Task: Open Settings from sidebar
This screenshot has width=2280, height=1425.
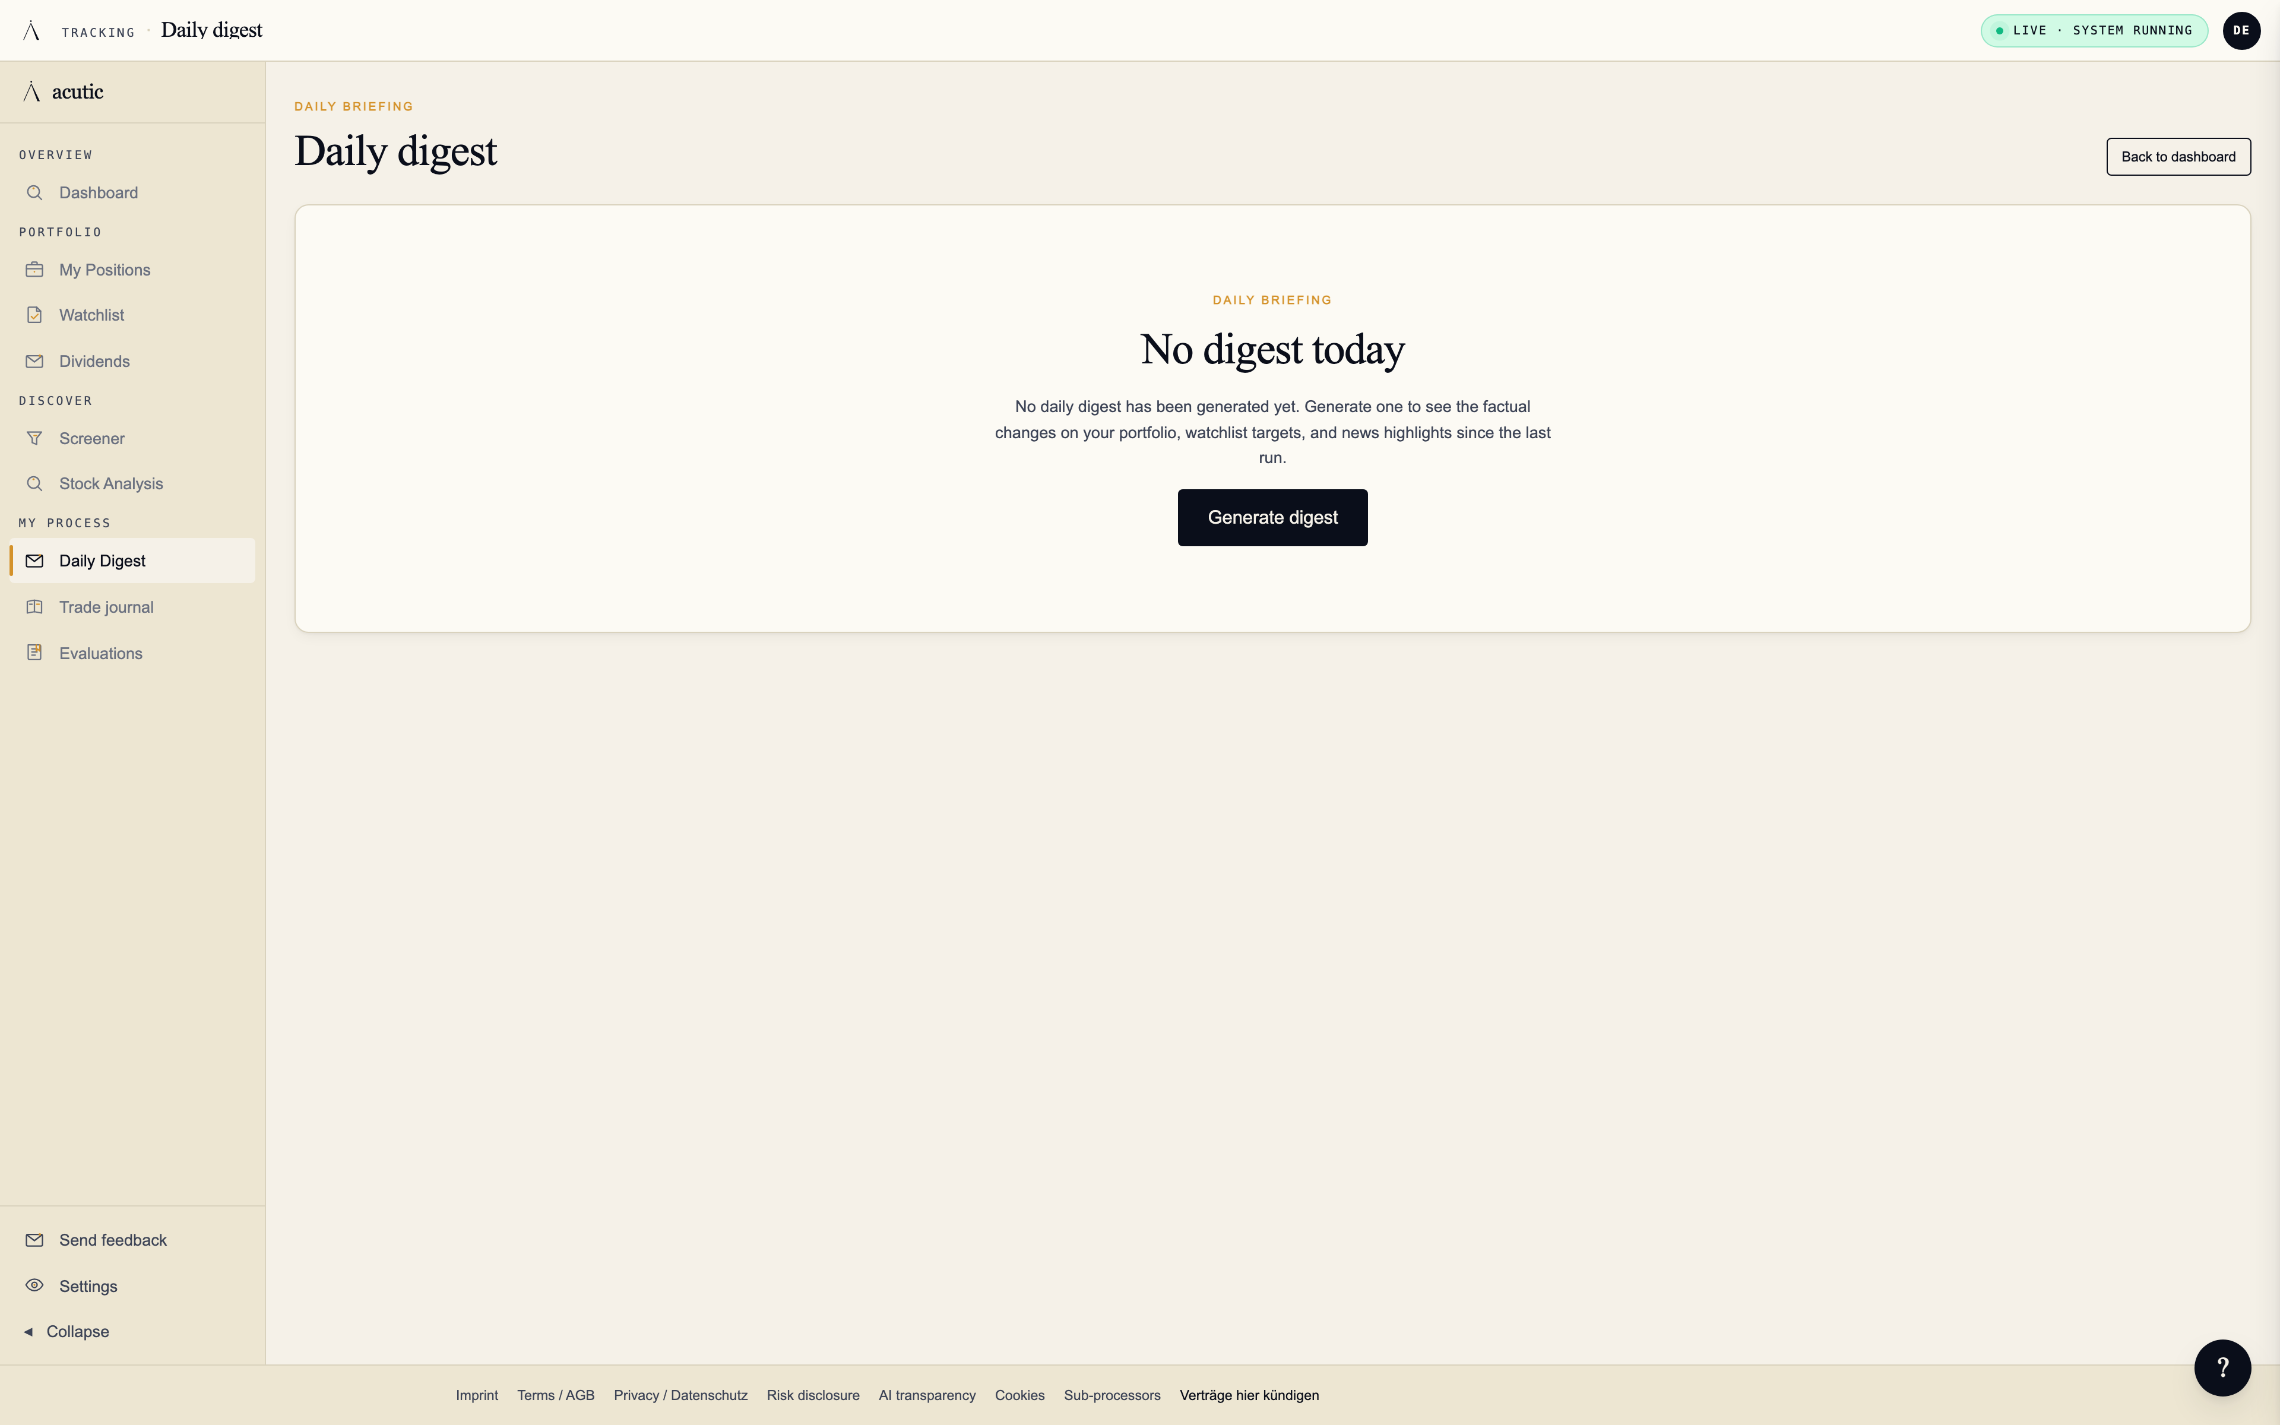Action: [132, 1285]
